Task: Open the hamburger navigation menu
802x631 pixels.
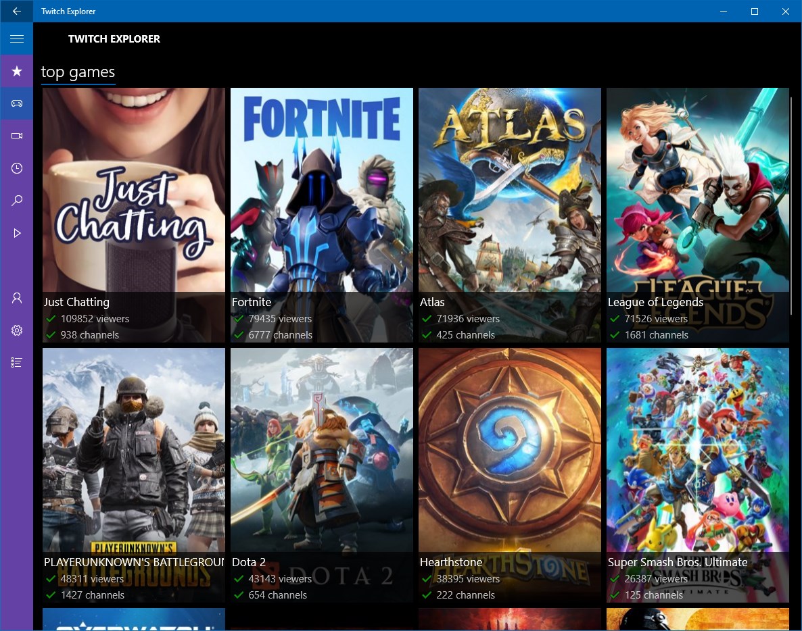Action: coord(16,39)
